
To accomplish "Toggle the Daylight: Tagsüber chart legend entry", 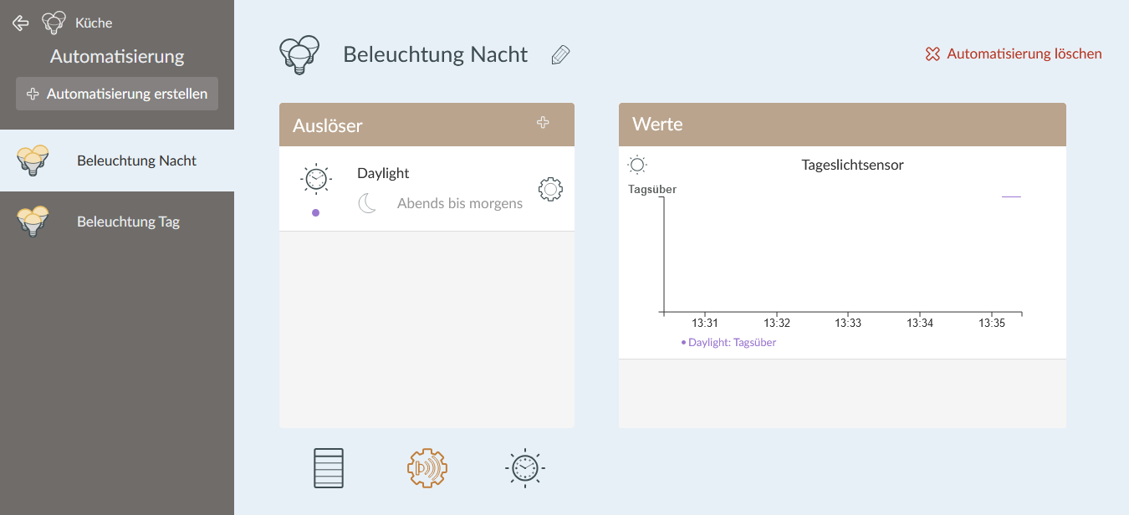I will coord(728,341).
